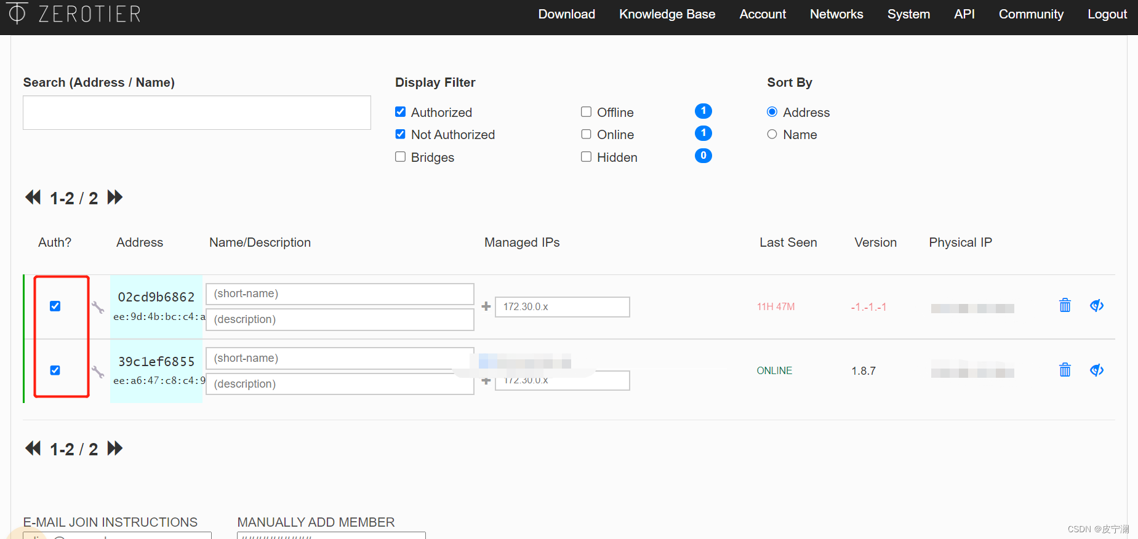Image resolution: width=1138 pixels, height=539 pixels.
Task: Click MAC address ee:a6:47:c8:c4
Action: [x=159, y=381]
